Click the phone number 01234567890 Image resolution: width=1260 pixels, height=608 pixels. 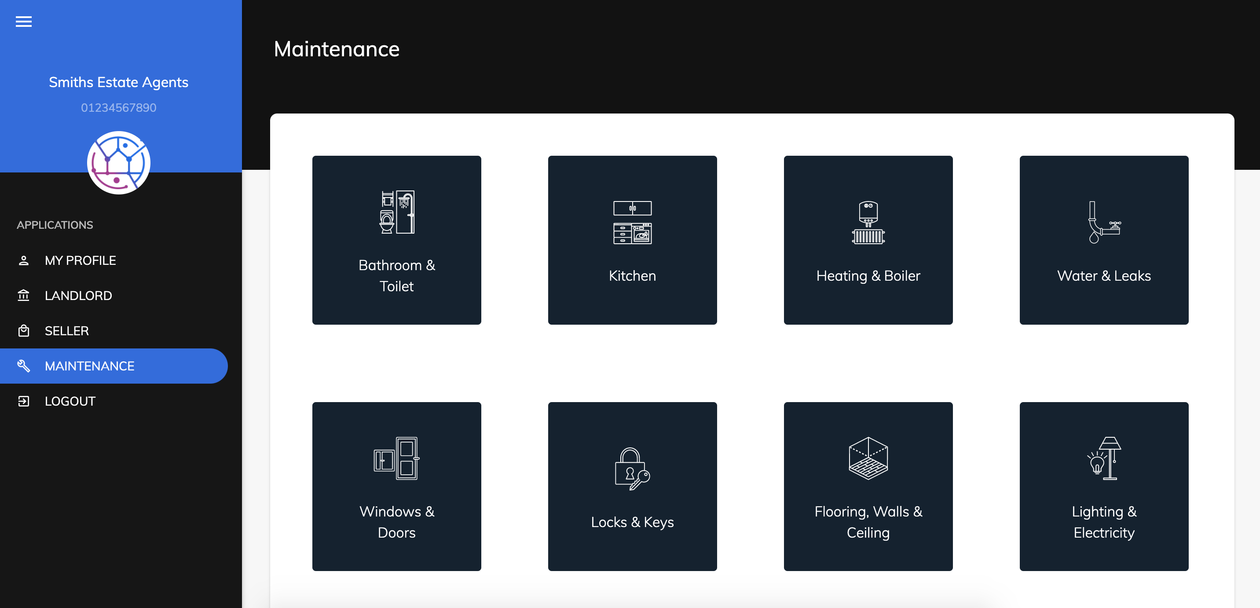[x=118, y=108]
